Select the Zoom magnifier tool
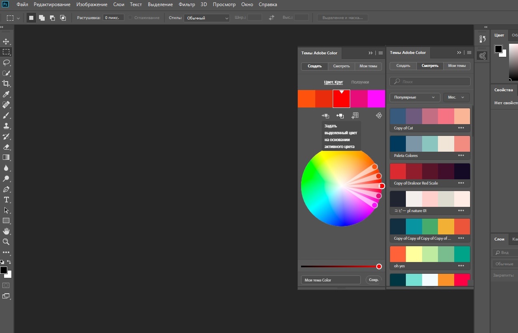 [6, 242]
